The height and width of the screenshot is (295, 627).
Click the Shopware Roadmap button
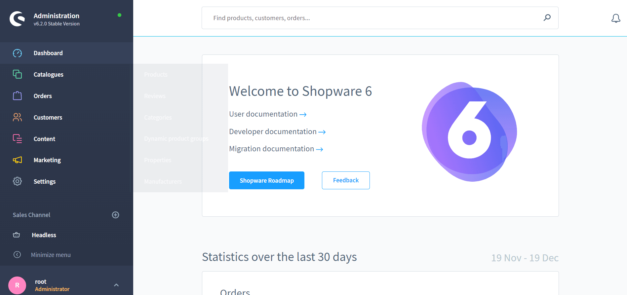267,180
